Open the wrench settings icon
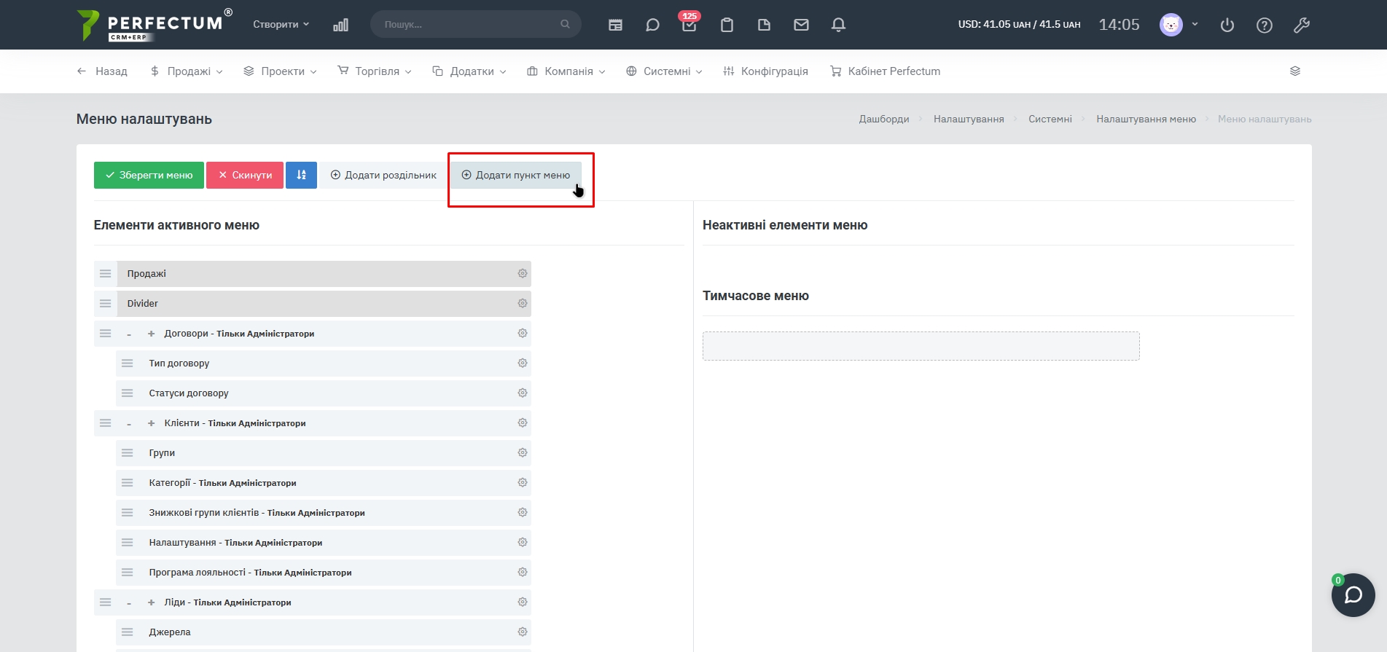This screenshot has width=1387, height=652. pyautogui.click(x=1302, y=25)
